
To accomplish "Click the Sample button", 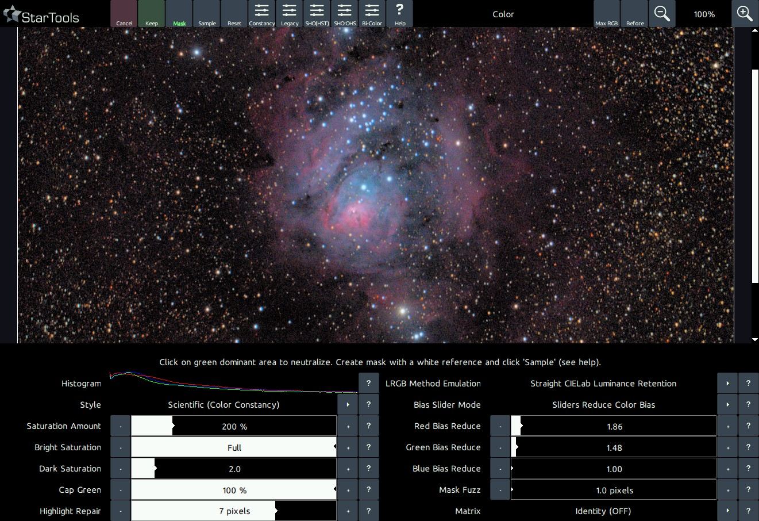I will coord(207,14).
